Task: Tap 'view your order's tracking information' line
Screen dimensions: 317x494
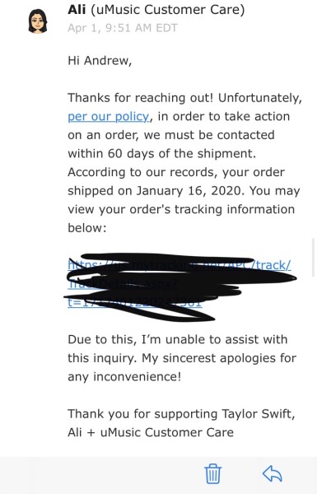Action: coord(181,209)
